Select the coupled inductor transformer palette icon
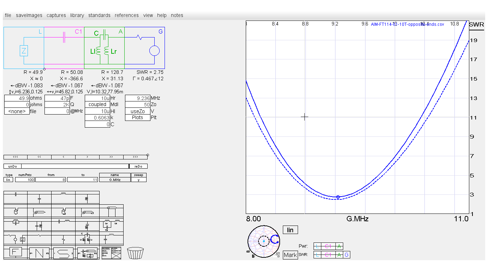Screen dimensions: 488x263 click(x=88, y=238)
